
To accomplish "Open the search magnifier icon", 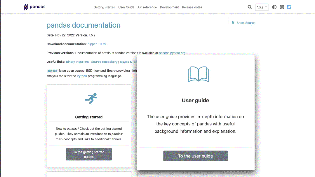I will (x=250, y=7).
